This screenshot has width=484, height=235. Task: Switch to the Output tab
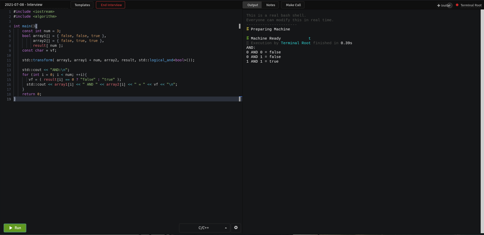[252, 5]
